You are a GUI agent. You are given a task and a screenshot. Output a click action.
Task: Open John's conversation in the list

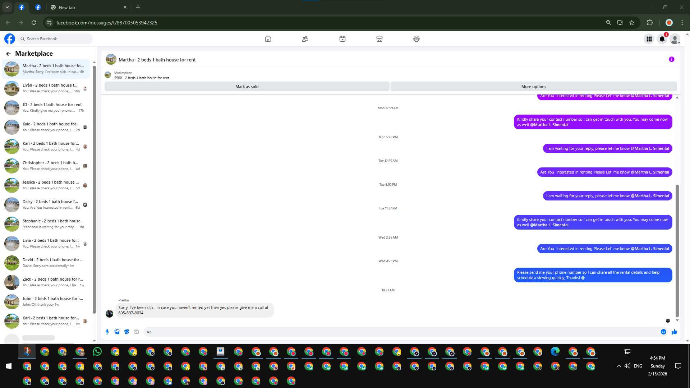coord(46,301)
